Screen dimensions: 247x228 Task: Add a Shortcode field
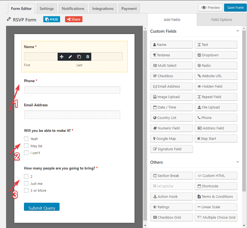pos(216,186)
